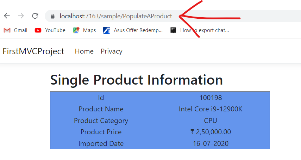Image resolution: width=301 pixels, height=160 pixels.
Task: Click the lock icon in address bar
Action: coord(53,16)
